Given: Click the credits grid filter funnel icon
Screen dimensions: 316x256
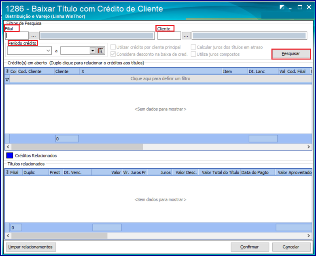Looking at the screenshot, I should tap(7, 80).
